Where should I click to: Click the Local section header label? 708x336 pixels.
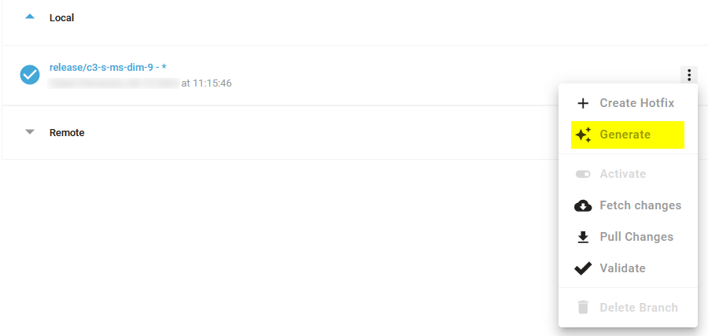(x=62, y=18)
